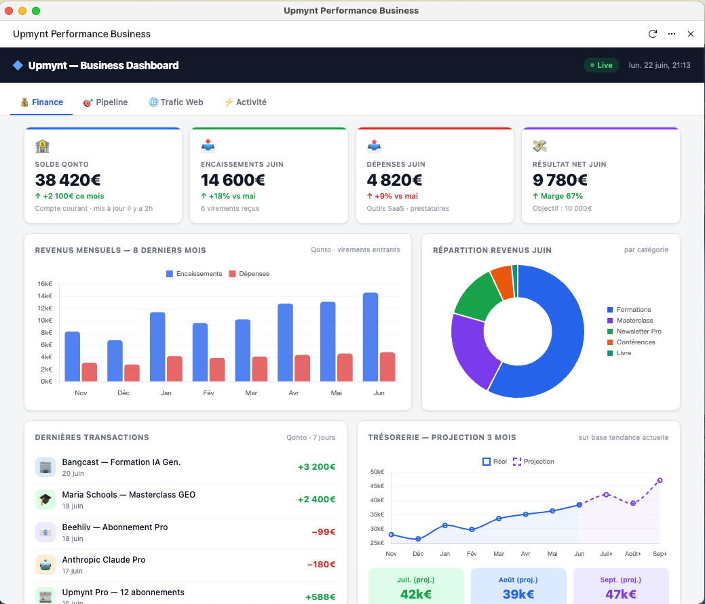Click the Jun bar in monthly revenue chart

coord(370,337)
